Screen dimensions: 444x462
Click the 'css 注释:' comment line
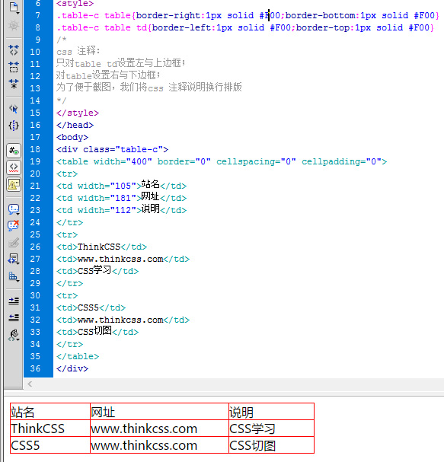pos(78,51)
